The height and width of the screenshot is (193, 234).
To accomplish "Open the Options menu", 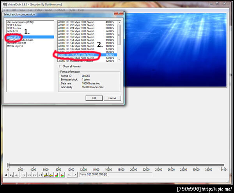I will coord(60,10).
